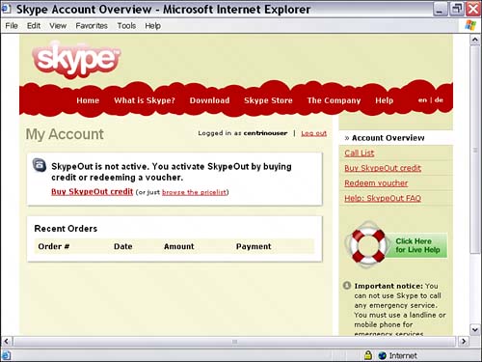Open the Tools menu
Screen dimensions: 482x362
pyautogui.click(x=126, y=26)
